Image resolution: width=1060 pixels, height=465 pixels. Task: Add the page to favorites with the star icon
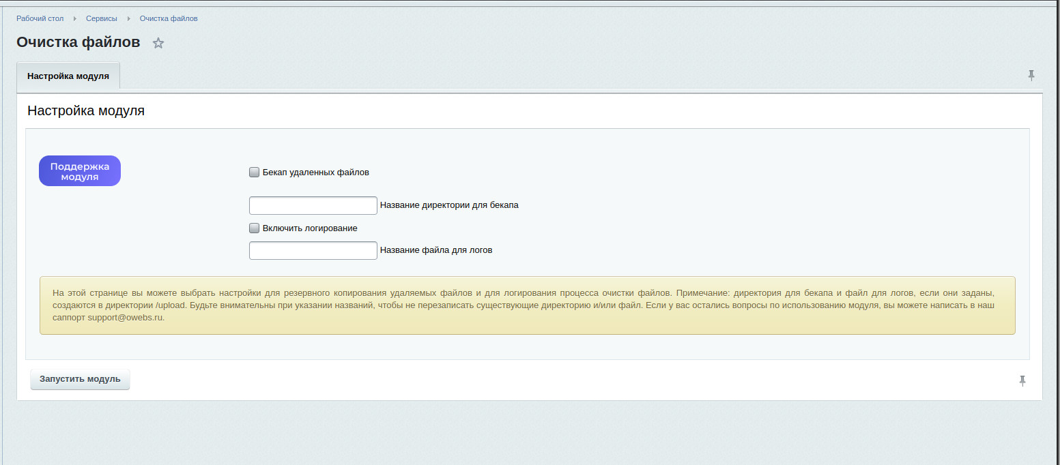tap(158, 43)
